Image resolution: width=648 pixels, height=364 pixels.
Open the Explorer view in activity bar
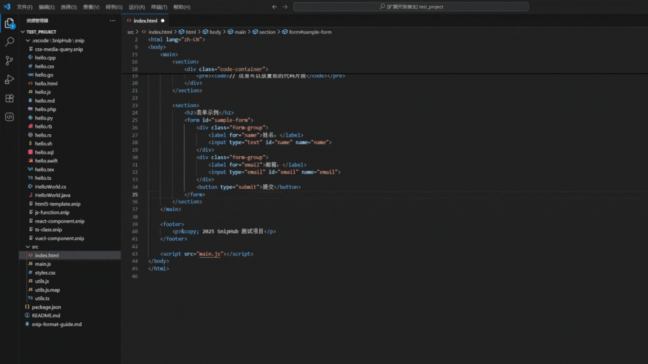click(9, 23)
